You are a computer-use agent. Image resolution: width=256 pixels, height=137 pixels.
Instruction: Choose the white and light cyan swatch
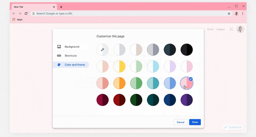153,67
